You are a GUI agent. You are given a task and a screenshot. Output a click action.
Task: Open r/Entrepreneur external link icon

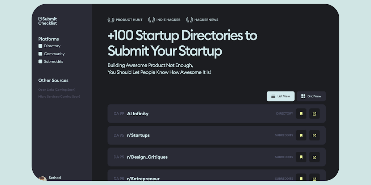pos(314,178)
